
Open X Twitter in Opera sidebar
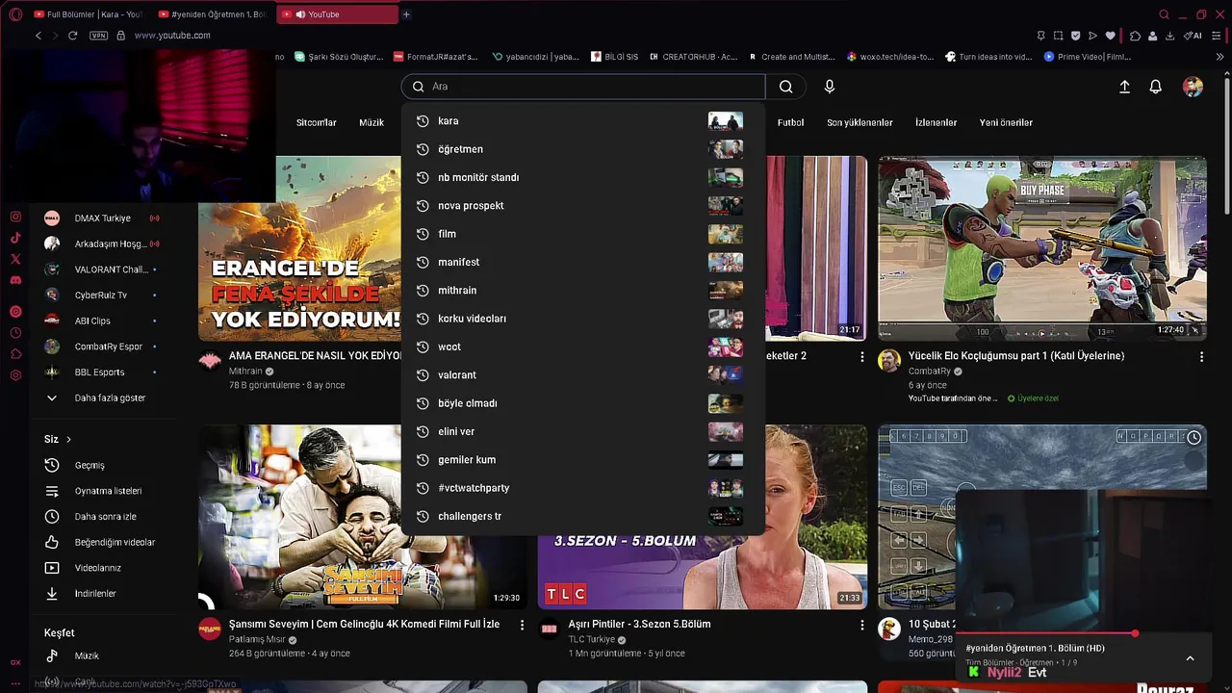(x=15, y=259)
